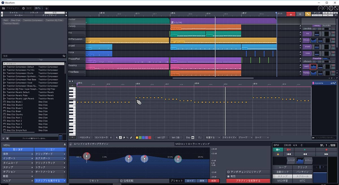Open the フェイザー plugin on the melody track
The image size is (339, 185).
click(x=327, y=25)
